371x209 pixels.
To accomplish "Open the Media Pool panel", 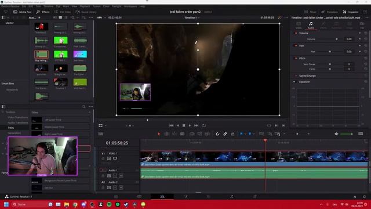I will (23, 12).
